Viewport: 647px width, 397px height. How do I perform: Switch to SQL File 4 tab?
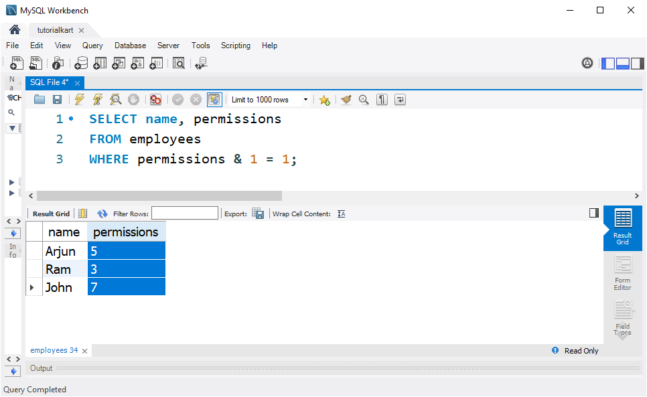click(49, 82)
